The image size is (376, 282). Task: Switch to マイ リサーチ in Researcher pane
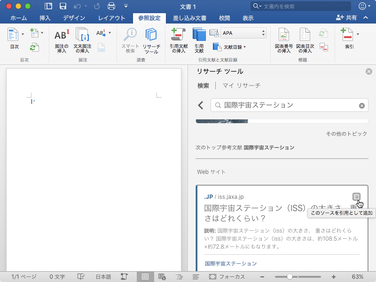pos(241,86)
